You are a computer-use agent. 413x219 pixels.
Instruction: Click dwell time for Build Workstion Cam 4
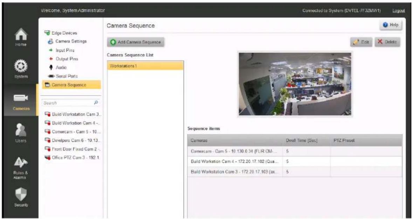[288, 161]
